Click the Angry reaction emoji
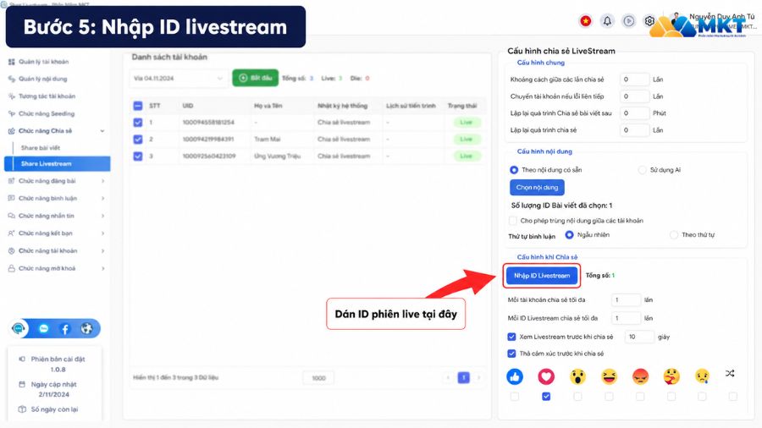 pyautogui.click(x=640, y=376)
